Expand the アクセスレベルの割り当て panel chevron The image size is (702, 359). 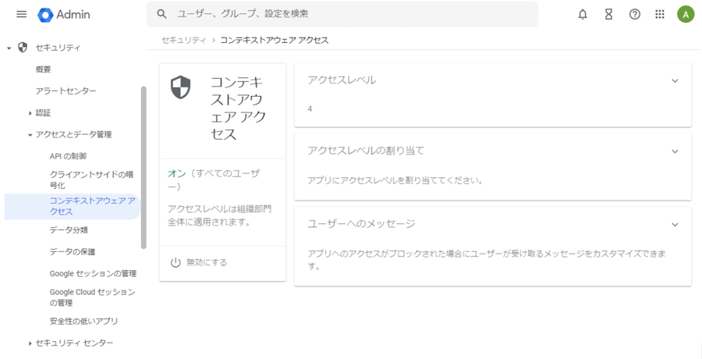coord(675,151)
